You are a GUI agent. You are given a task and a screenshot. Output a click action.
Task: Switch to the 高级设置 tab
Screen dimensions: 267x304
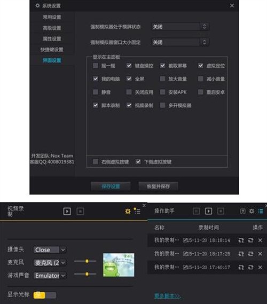click(52, 28)
